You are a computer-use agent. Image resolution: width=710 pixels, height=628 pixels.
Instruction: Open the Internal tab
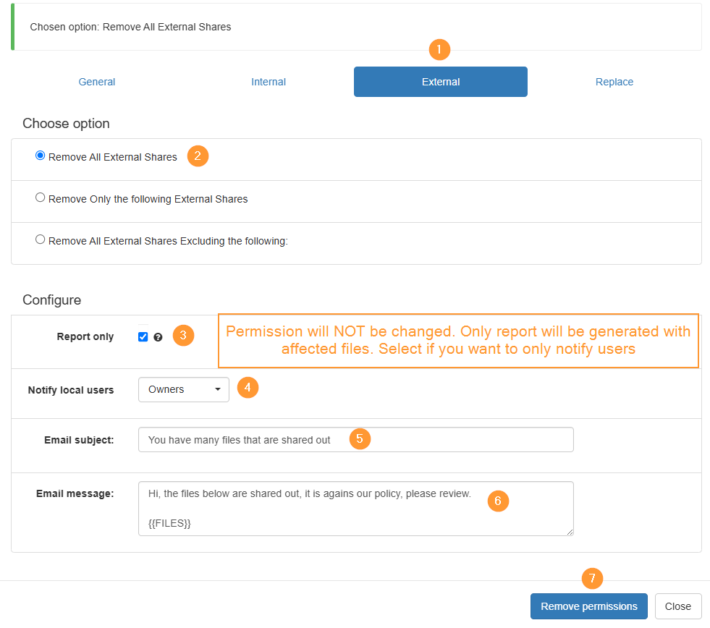tap(269, 82)
